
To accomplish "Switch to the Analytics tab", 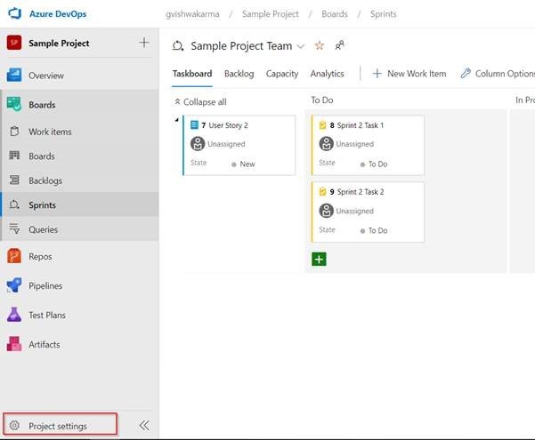I will 327,74.
